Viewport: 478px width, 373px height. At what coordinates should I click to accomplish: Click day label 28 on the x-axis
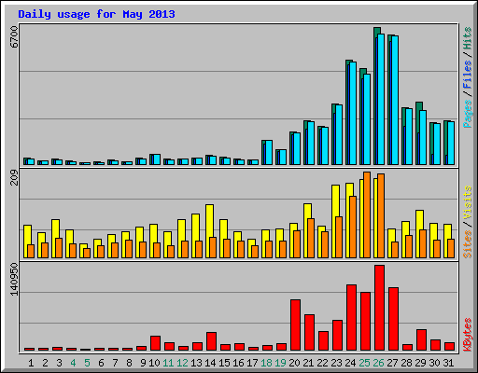coord(406,363)
